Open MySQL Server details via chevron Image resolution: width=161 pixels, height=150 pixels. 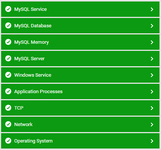click(152, 59)
